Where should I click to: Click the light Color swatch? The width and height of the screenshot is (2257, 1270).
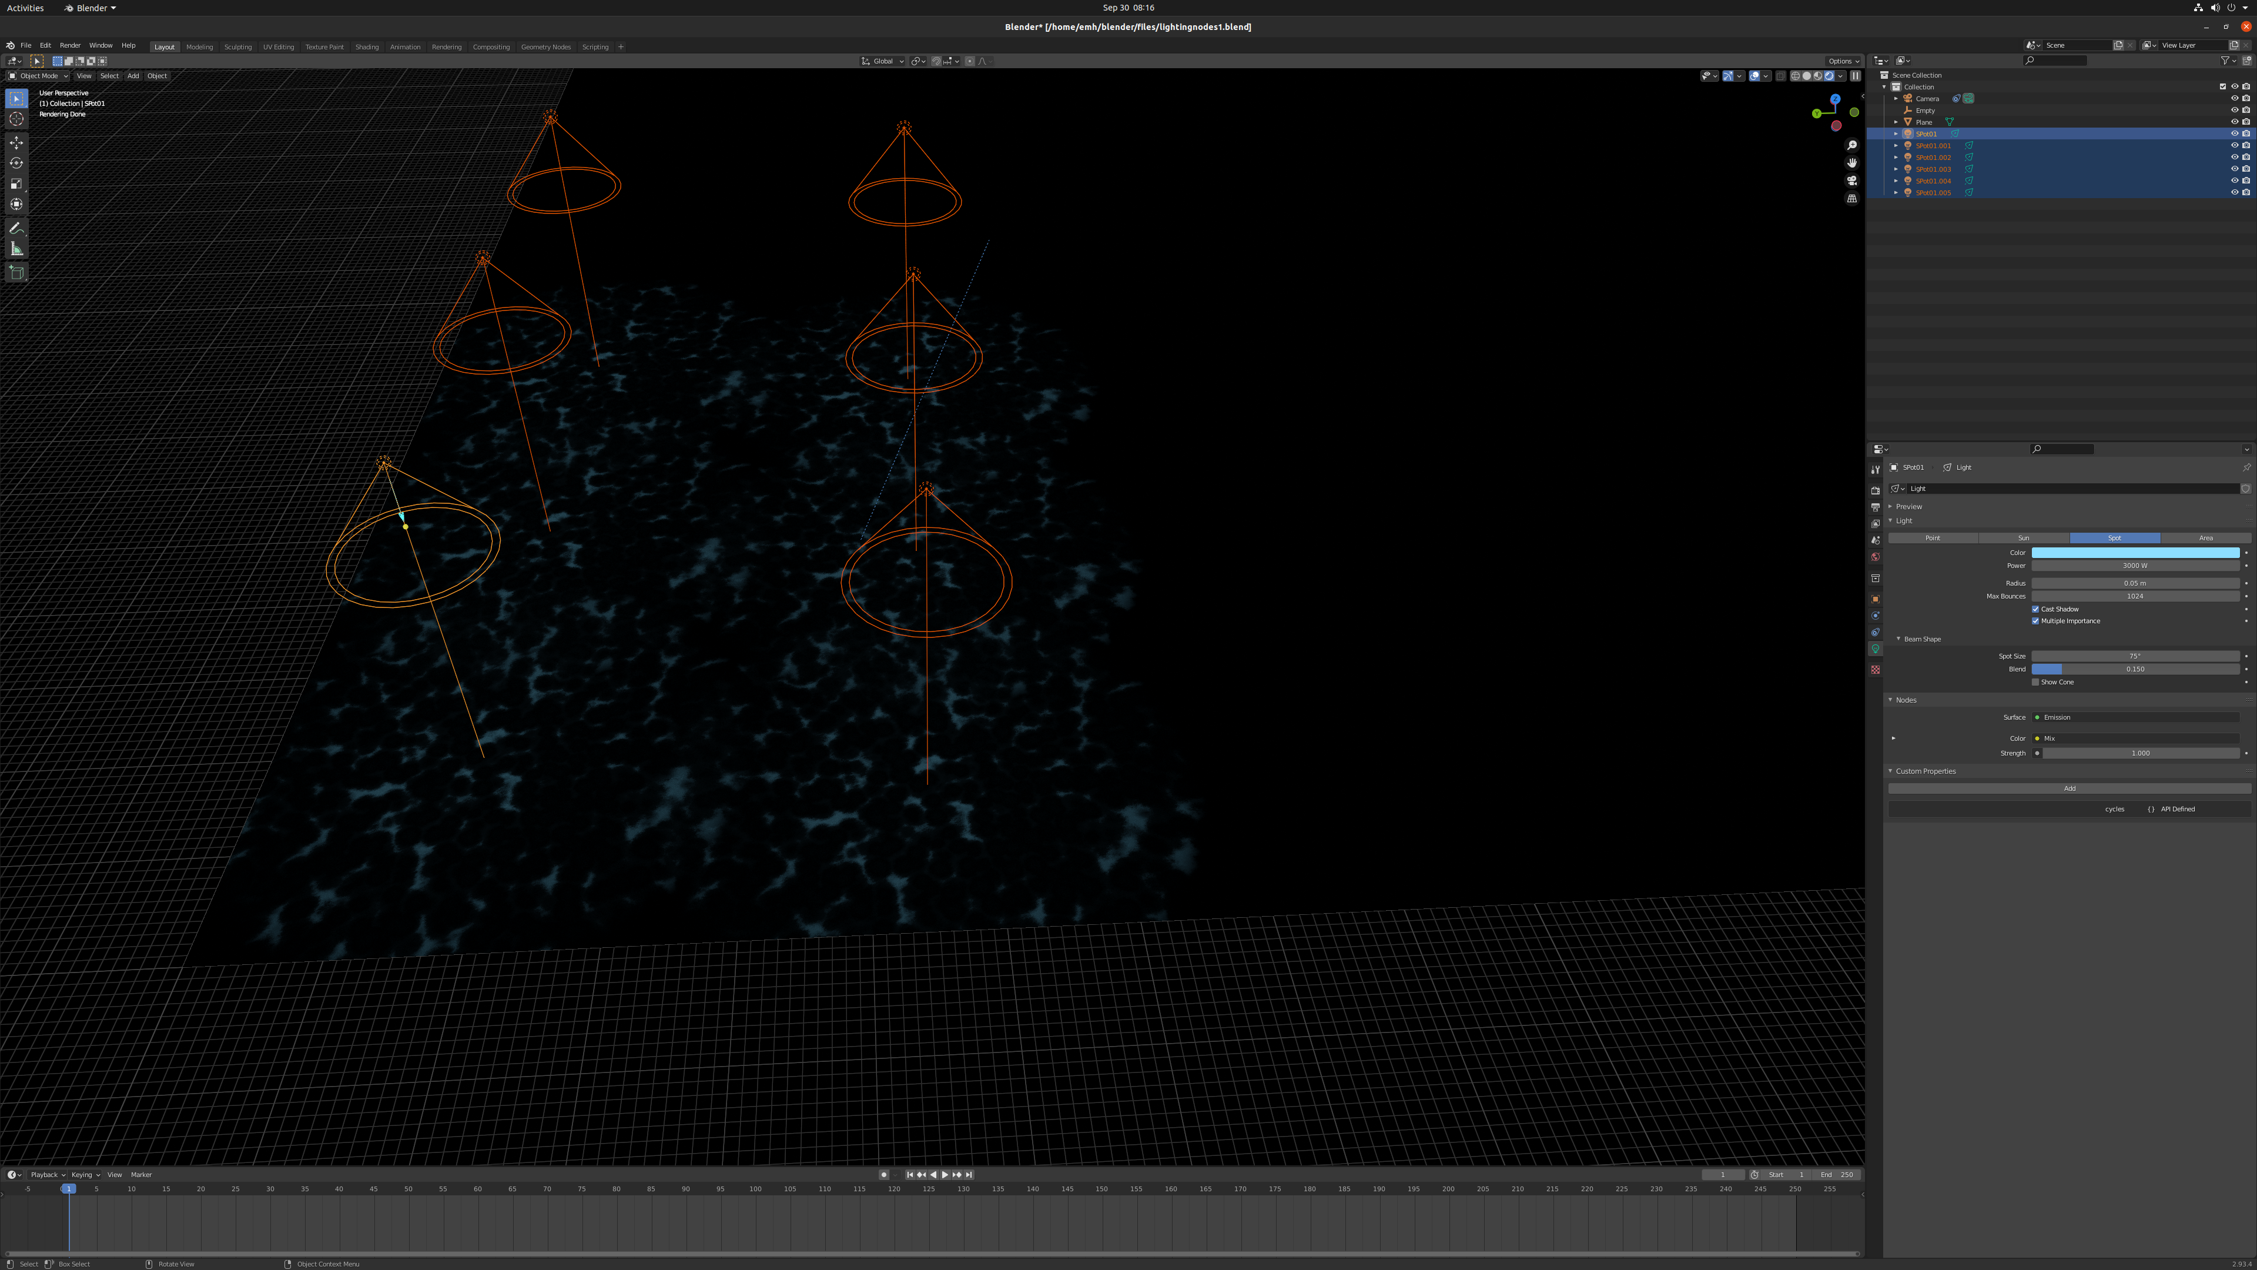[x=2135, y=553]
